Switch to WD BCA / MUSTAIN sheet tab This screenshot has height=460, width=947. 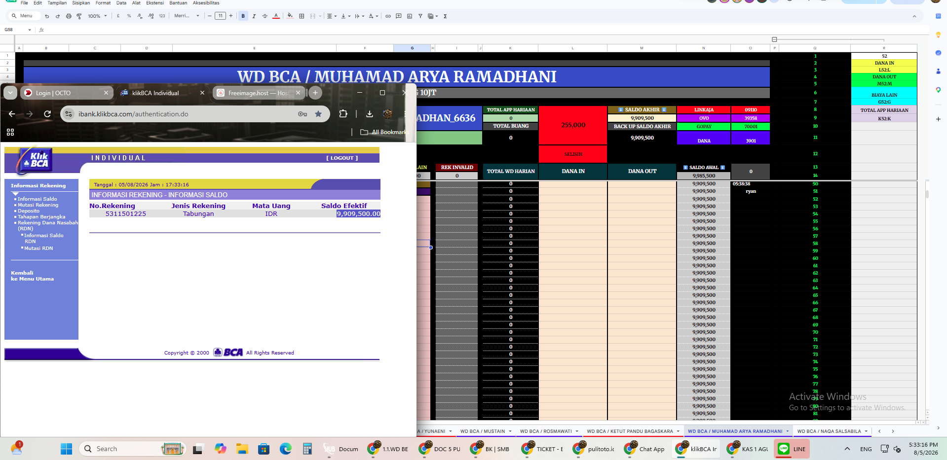pyautogui.click(x=485, y=431)
